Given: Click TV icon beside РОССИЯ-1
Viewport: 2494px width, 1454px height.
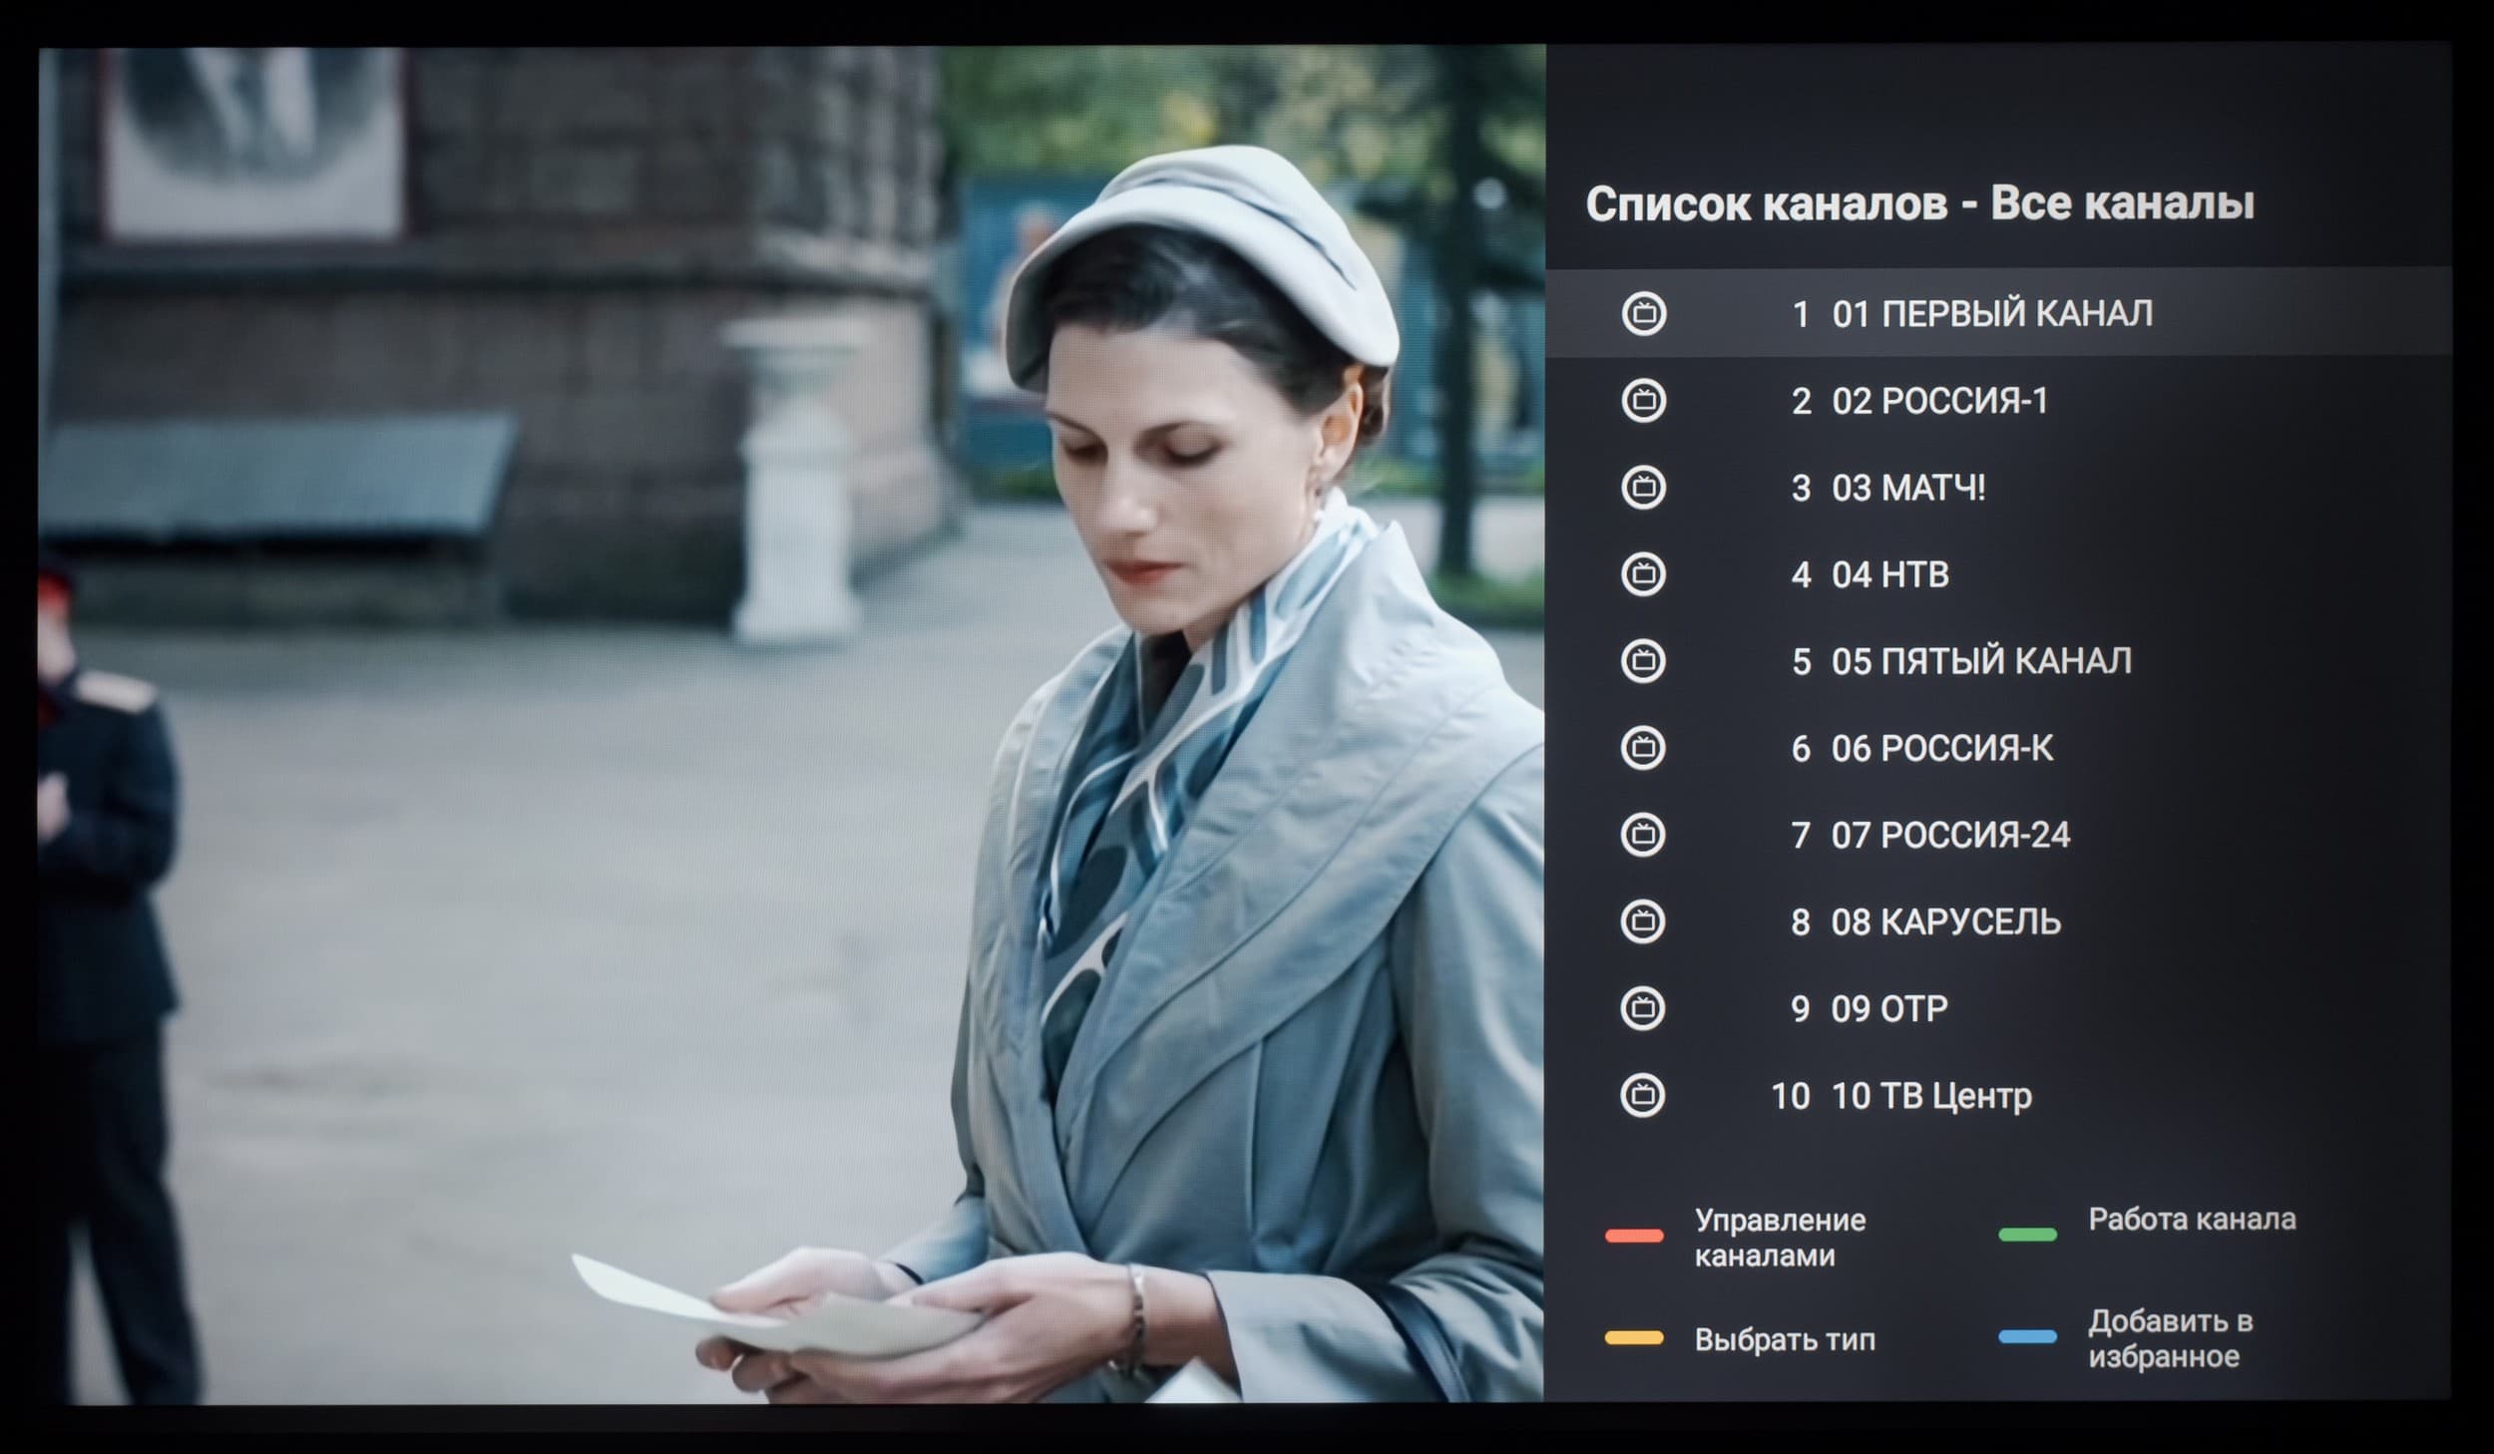Looking at the screenshot, I should tap(1643, 401).
